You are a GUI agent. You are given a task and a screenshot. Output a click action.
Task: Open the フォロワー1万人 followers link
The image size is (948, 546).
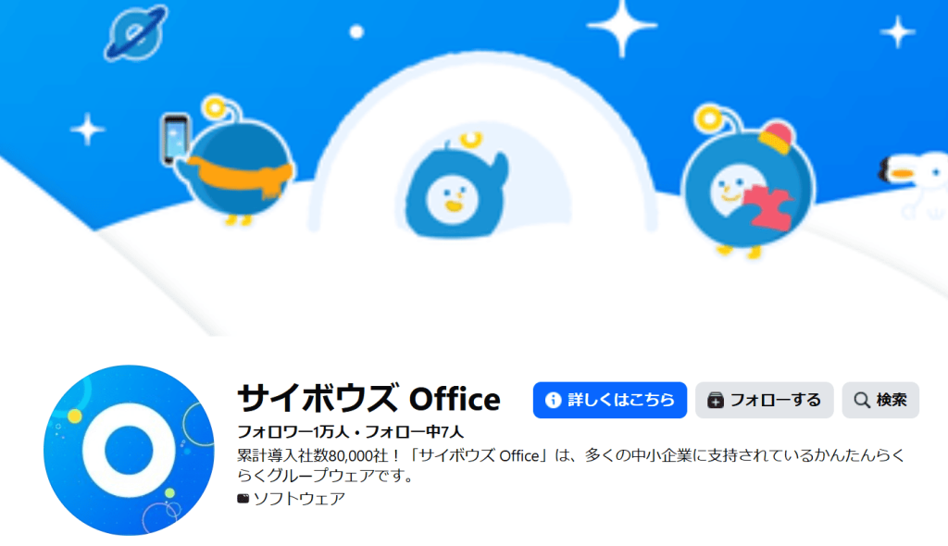(x=293, y=432)
